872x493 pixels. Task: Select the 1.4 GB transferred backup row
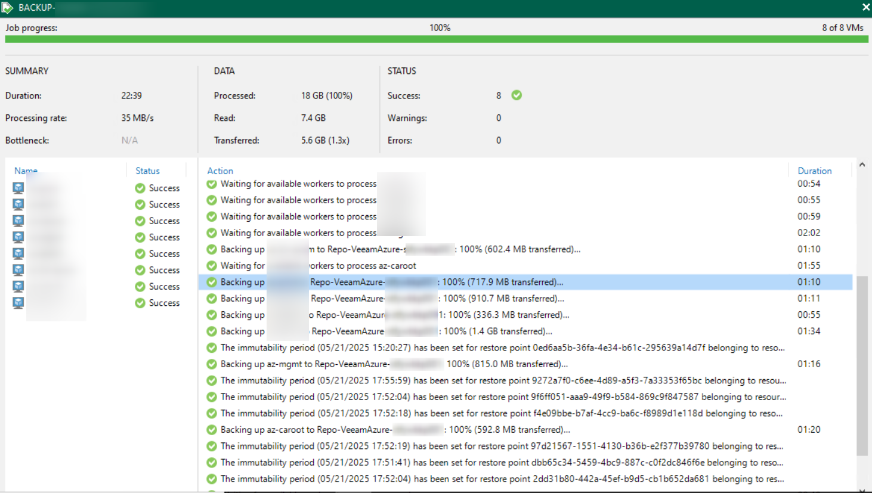click(x=525, y=331)
